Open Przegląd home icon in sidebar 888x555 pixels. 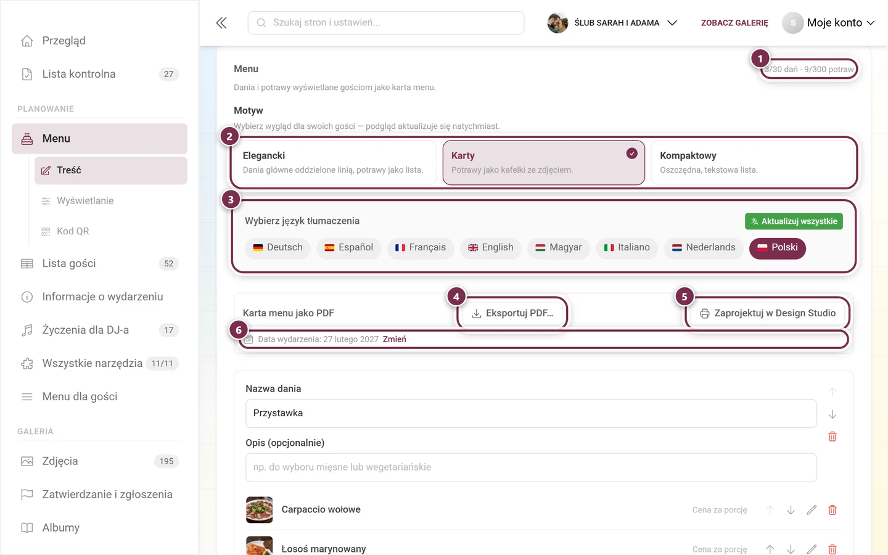click(27, 41)
